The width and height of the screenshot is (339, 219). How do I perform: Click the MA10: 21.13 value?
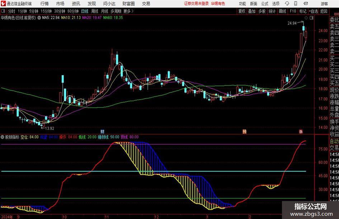[71, 18]
